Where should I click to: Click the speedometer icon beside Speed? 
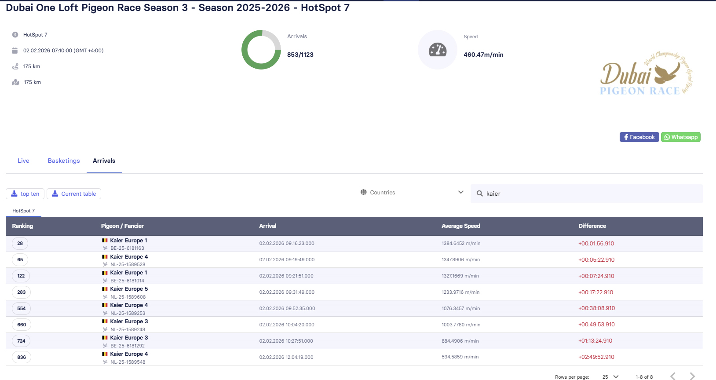(x=437, y=50)
